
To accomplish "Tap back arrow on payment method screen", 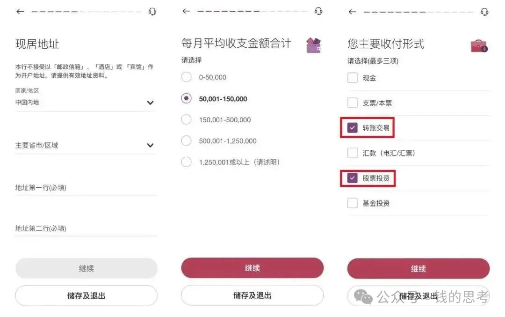I will pyautogui.click(x=353, y=12).
